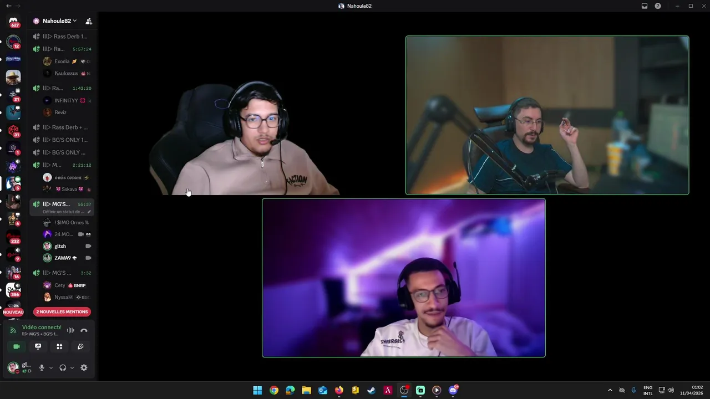710x399 pixels.
Task: Open Discord direct messages home icon
Action: tap(13, 21)
